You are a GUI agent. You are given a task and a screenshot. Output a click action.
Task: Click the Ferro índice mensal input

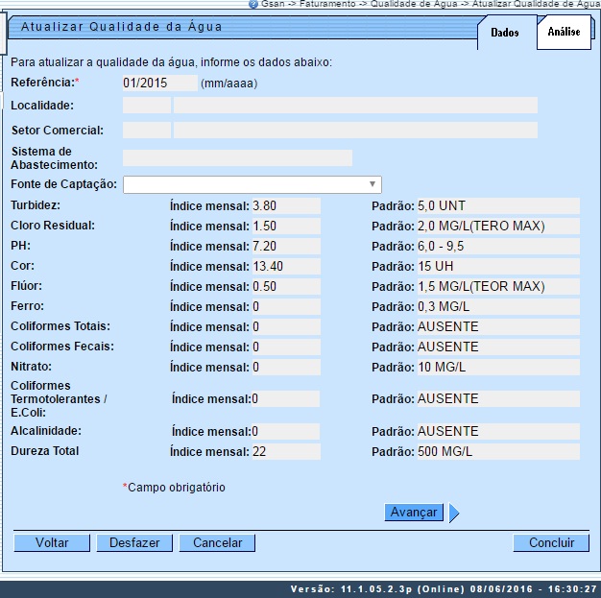(x=285, y=306)
